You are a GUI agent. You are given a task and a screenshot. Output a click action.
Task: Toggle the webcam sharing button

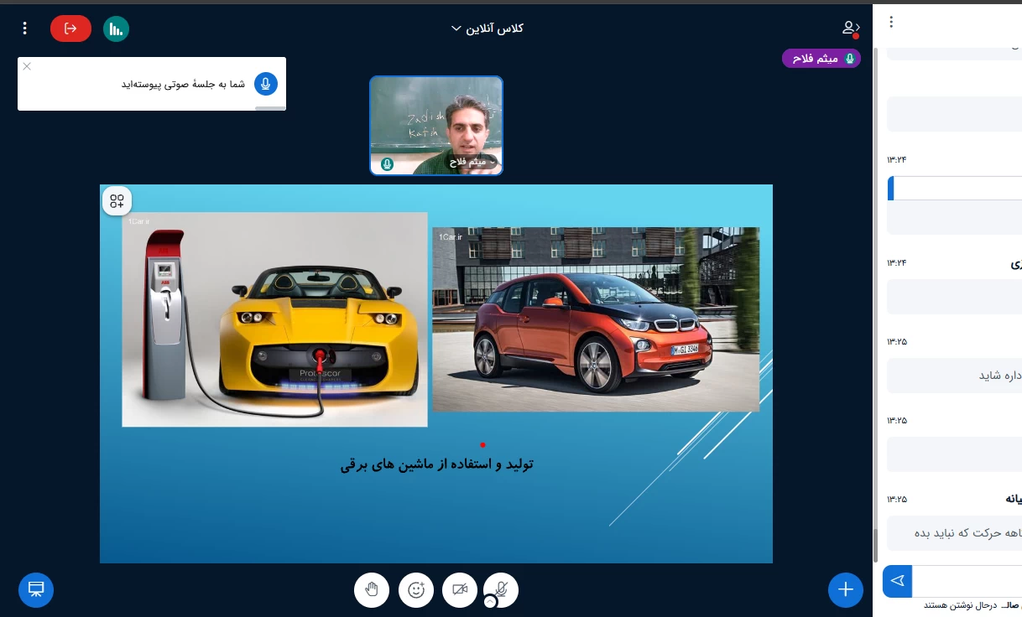(x=460, y=590)
